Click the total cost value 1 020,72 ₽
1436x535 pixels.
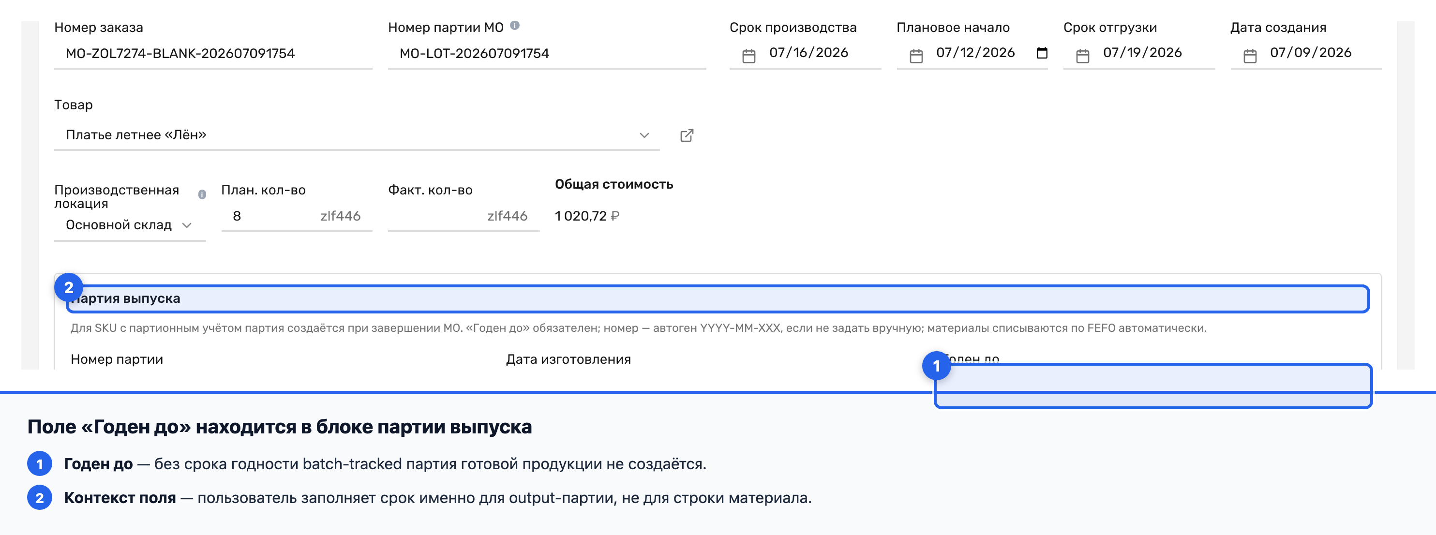[587, 216]
